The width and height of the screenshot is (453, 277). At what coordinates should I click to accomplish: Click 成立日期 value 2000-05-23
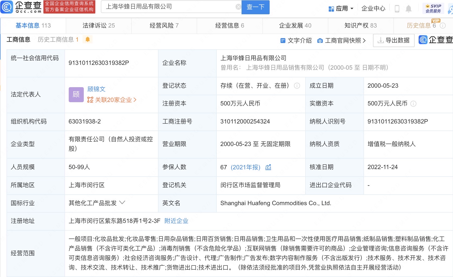(x=383, y=86)
